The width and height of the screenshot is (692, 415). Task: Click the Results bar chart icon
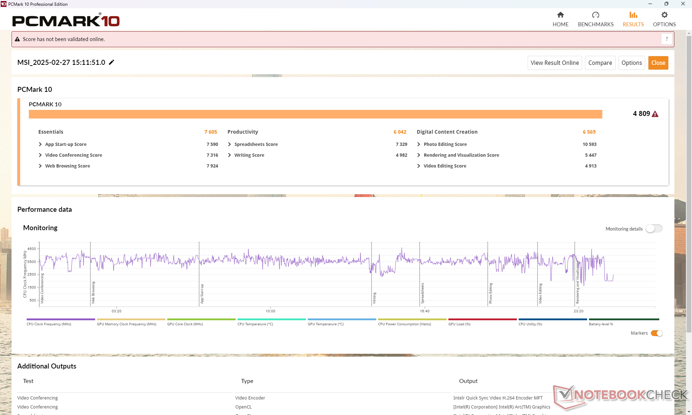633,15
